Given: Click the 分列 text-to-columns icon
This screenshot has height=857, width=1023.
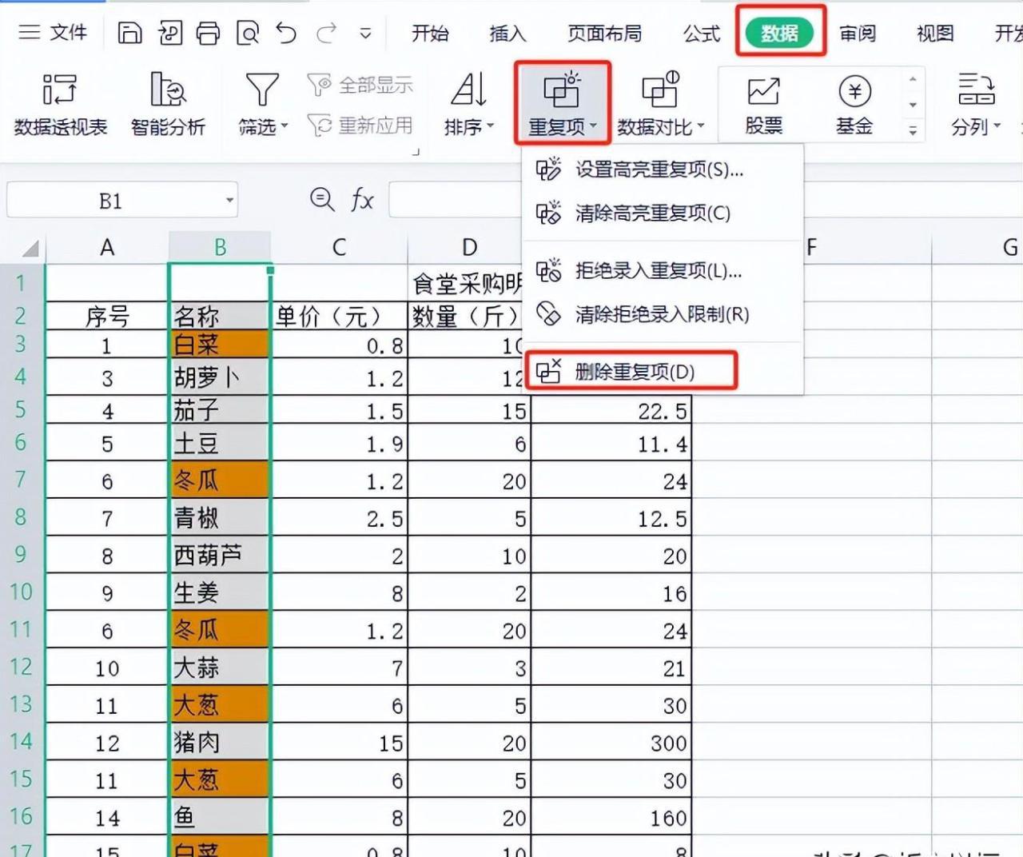Looking at the screenshot, I should pyautogui.click(x=976, y=90).
